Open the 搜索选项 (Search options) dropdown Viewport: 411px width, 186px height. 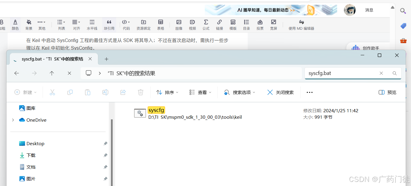click(x=239, y=92)
